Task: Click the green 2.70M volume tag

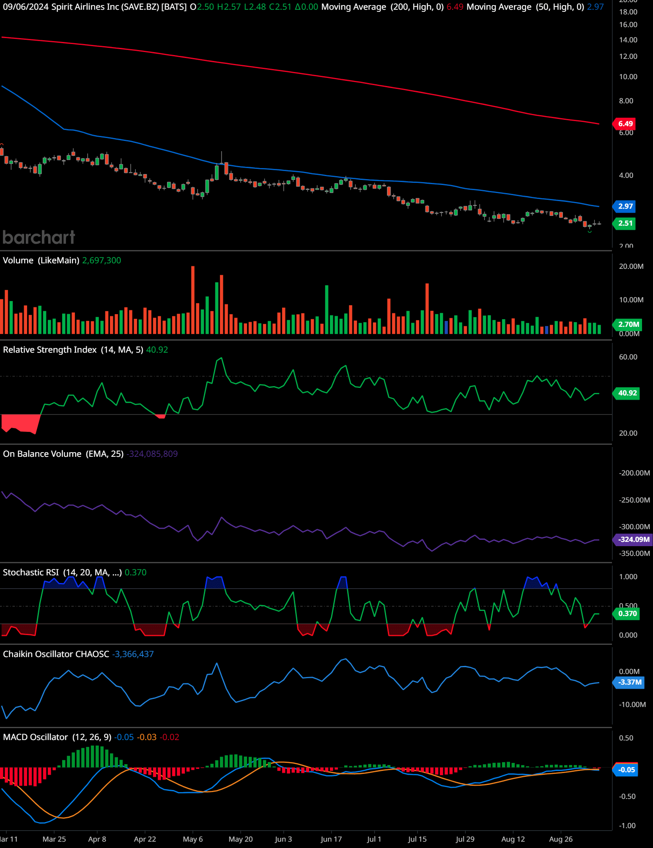Action: tap(628, 324)
